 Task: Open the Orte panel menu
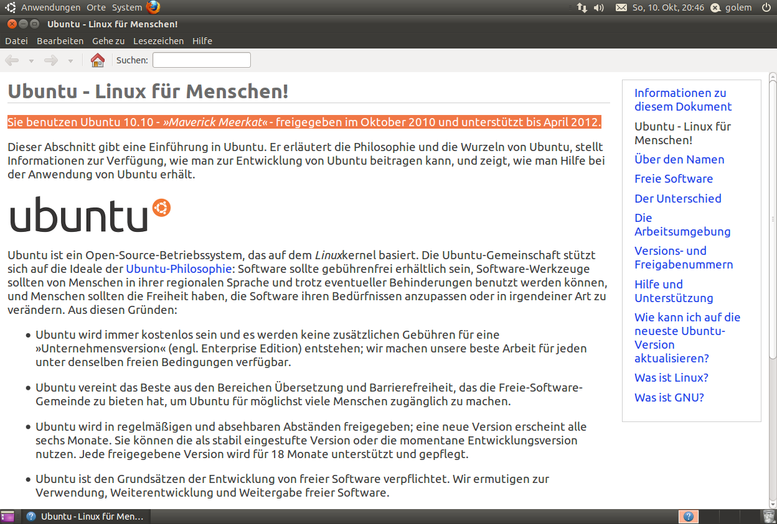click(x=96, y=7)
